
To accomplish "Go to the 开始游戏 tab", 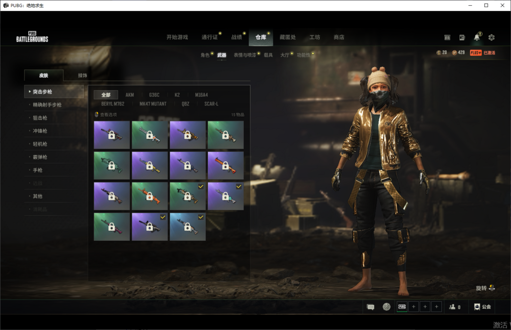I will [x=177, y=37].
